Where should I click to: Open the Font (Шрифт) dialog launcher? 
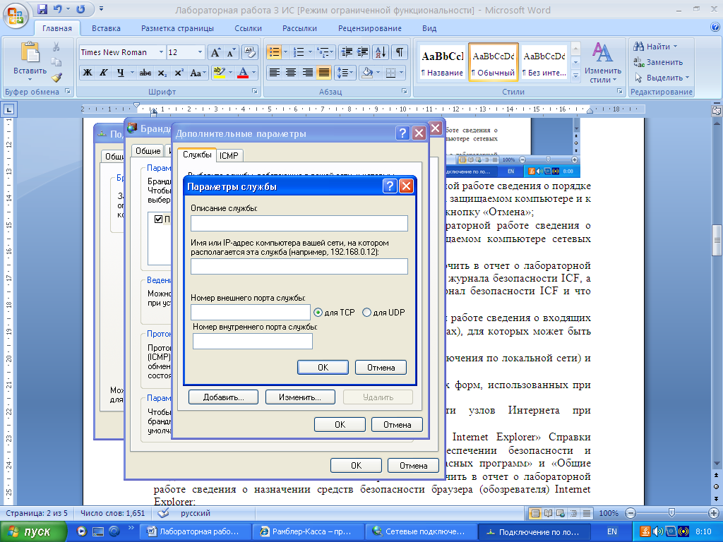pyautogui.click(x=254, y=91)
